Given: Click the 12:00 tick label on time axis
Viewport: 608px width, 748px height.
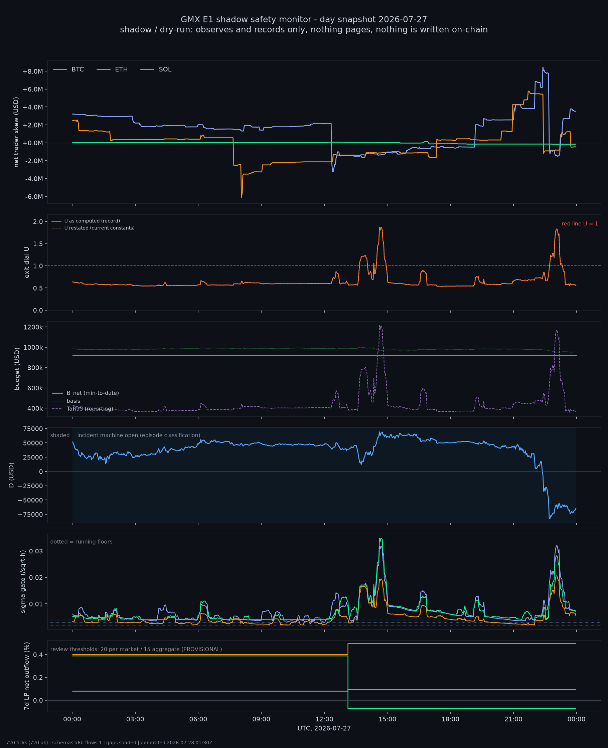Looking at the screenshot, I should coord(324,719).
